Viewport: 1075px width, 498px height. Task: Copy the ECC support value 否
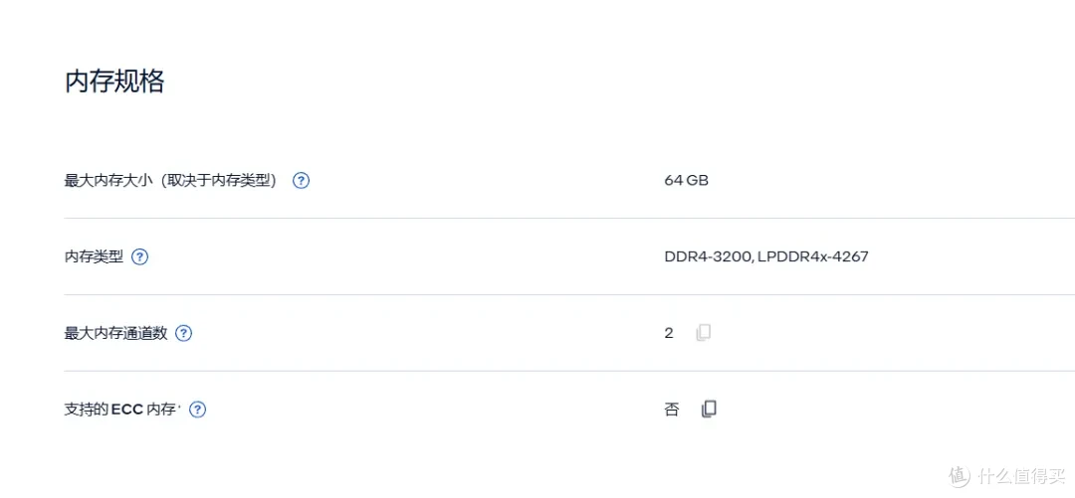(709, 410)
